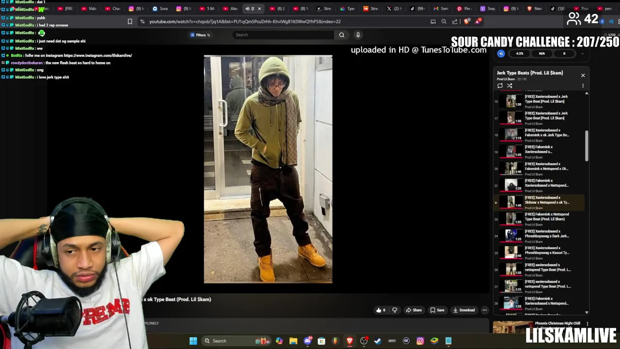Play playlist item 19 Fakemink x Xaviersobased
Image resolution: width=620 pixels, height=349 pixels.
(539, 151)
